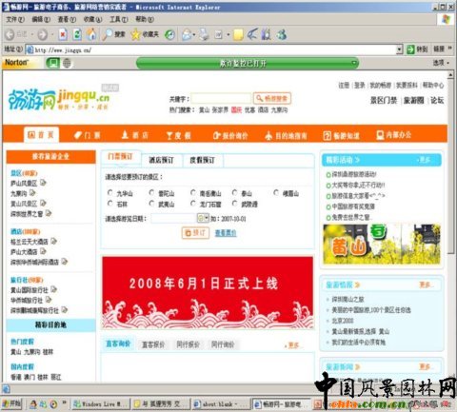Click the Refresh page icon
The width and height of the screenshot is (457, 412).
pyautogui.click(x=77, y=34)
